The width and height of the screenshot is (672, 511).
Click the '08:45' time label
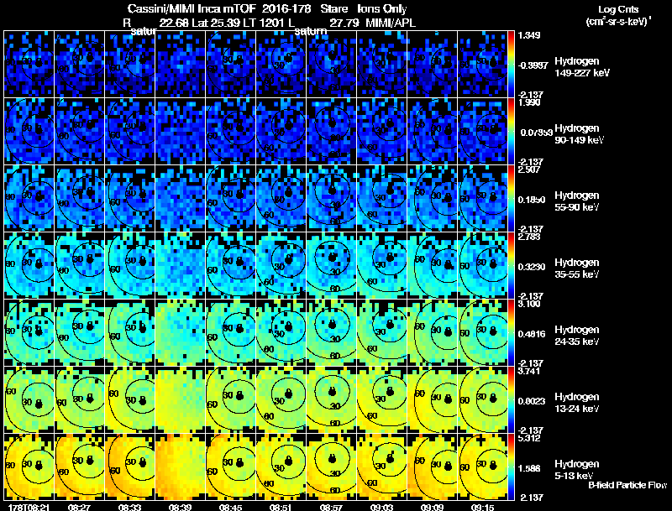[x=231, y=507]
